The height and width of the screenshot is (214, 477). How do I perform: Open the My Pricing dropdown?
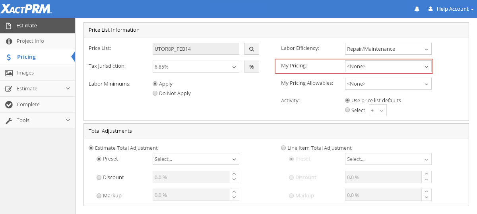[x=388, y=66]
